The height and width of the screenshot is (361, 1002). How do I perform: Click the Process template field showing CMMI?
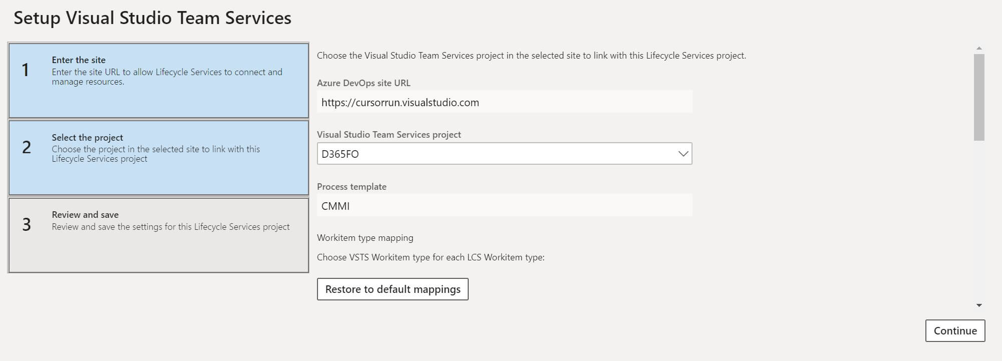(x=504, y=206)
